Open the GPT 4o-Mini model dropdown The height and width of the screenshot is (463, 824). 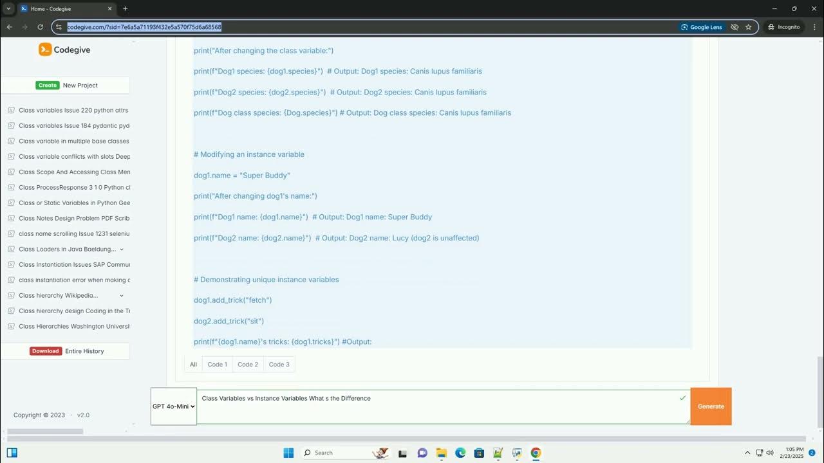[174, 406]
